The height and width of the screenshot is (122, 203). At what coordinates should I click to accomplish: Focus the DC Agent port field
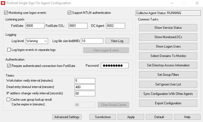point(115,26)
